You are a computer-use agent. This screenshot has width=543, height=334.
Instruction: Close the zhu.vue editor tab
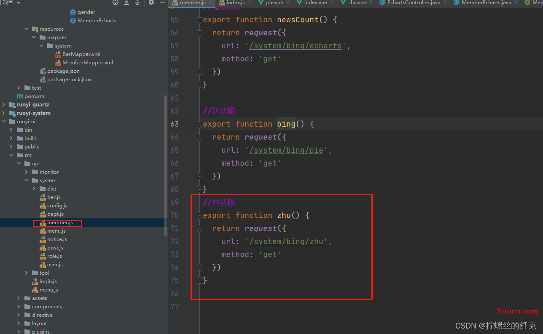pos(372,3)
